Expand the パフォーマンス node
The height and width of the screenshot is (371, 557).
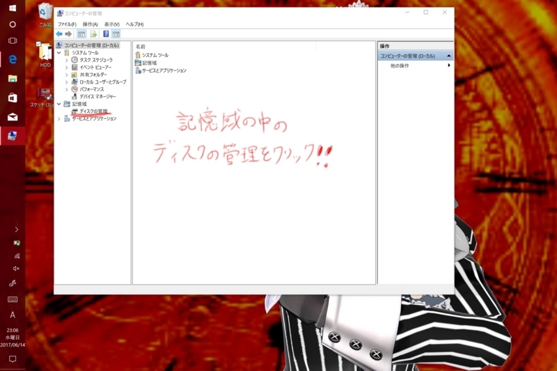(66, 89)
